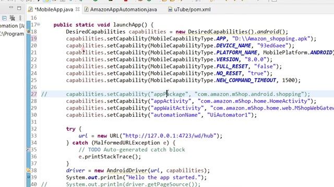Click the Java file icon on MobileApp.java tab
This screenshot has height=187, width=334.
pyautogui.click(x=31, y=9)
